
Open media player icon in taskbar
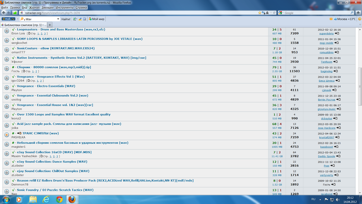(x=19, y=199)
